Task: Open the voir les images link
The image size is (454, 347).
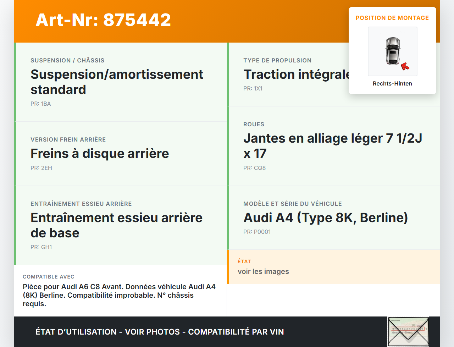Action: [x=264, y=271]
